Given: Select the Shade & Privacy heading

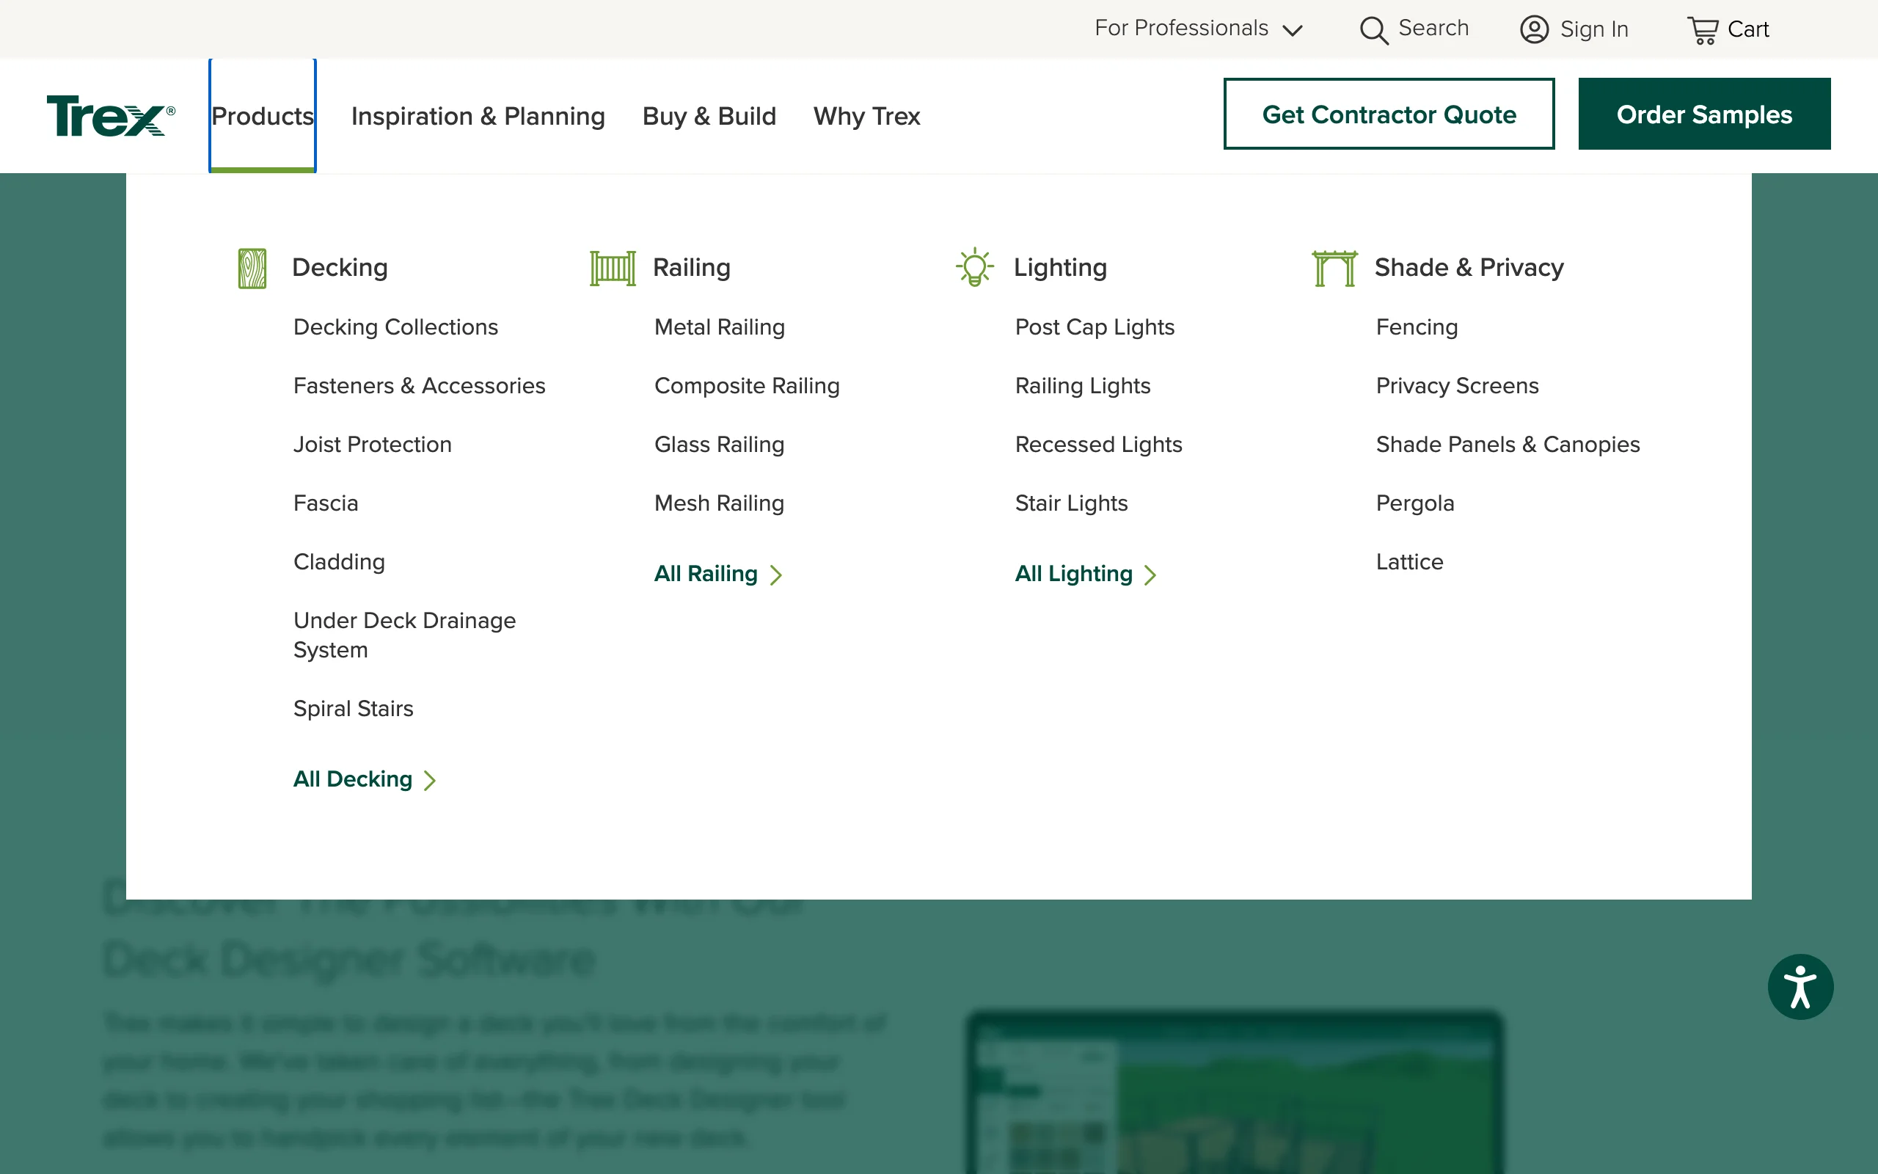Looking at the screenshot, I should click(1469, 268).
